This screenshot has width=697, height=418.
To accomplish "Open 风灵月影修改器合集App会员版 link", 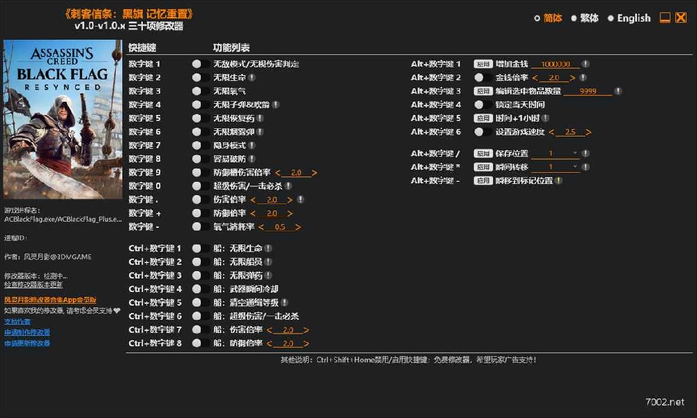I will click(x=50, y=300).
